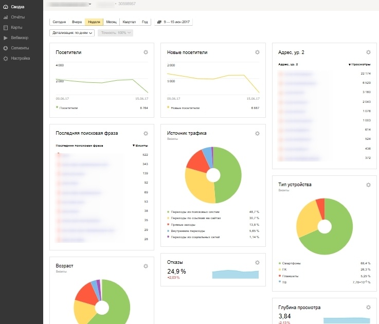The image size is (379, 324).
Task: Open Сводка menu item text
Action: (x=17, y=7)
